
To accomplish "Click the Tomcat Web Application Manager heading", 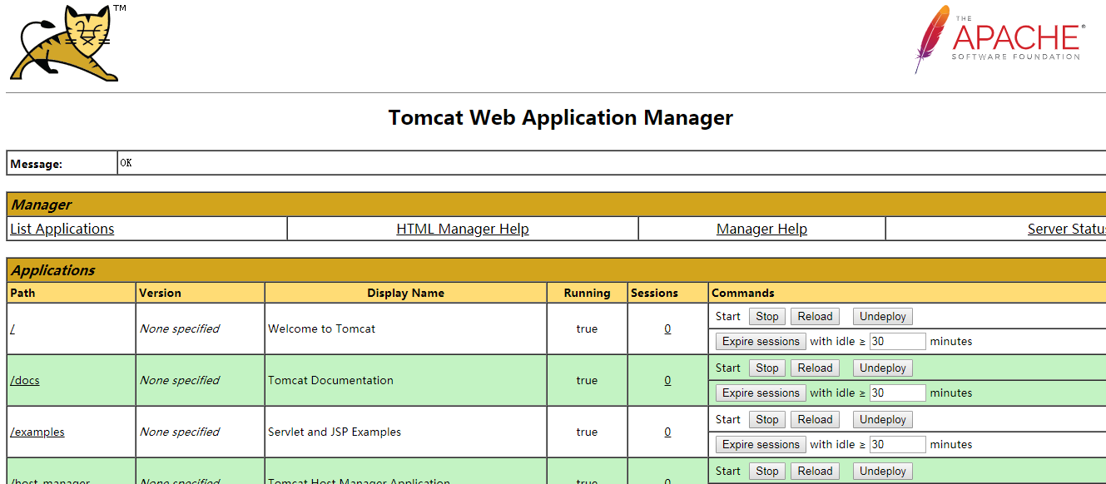I will coord(560,117).
